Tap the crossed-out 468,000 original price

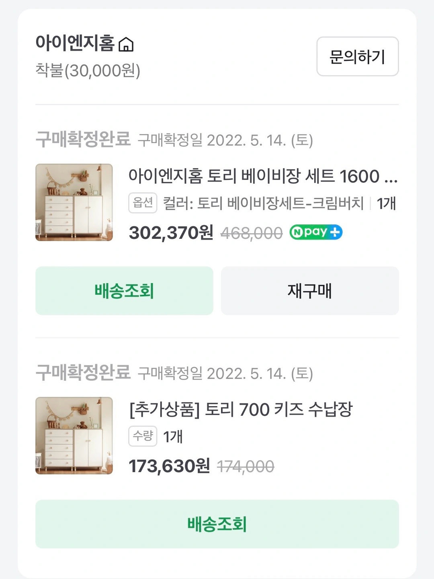(x=252, y=233)
